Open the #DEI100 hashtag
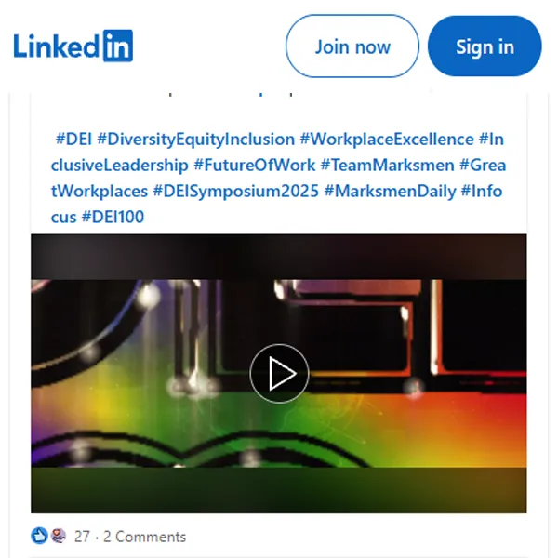This screenshot has height=558, width=558. click(113, 217)
